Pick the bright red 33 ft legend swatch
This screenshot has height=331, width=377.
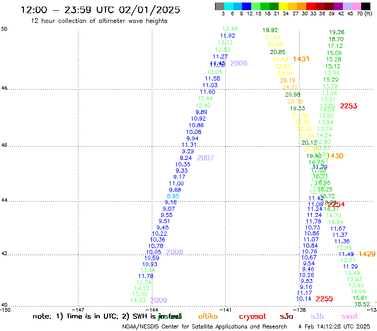pyautogui.click(x=311, y=6)
